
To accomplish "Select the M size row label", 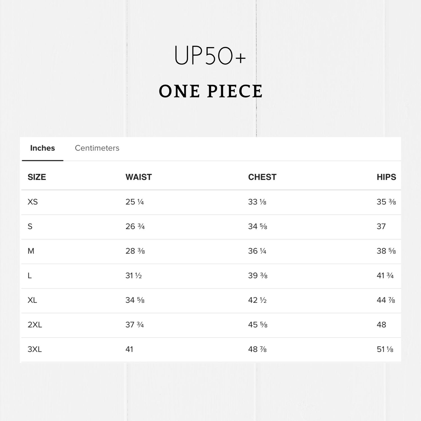I will [x=31, y=251].
